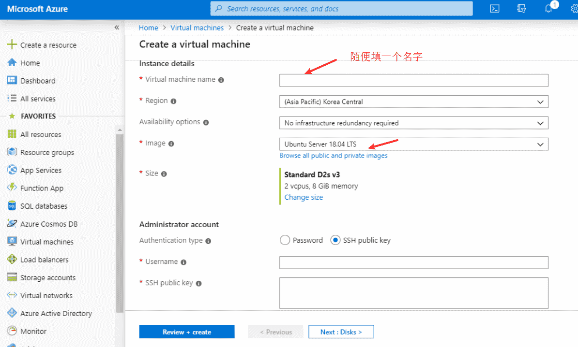Click the Load balancers diamond icon

point(12,259)
